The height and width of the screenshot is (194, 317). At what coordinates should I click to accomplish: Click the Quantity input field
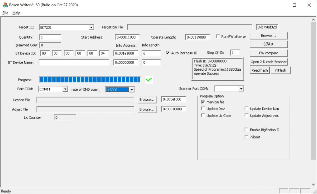pos(50,37)
